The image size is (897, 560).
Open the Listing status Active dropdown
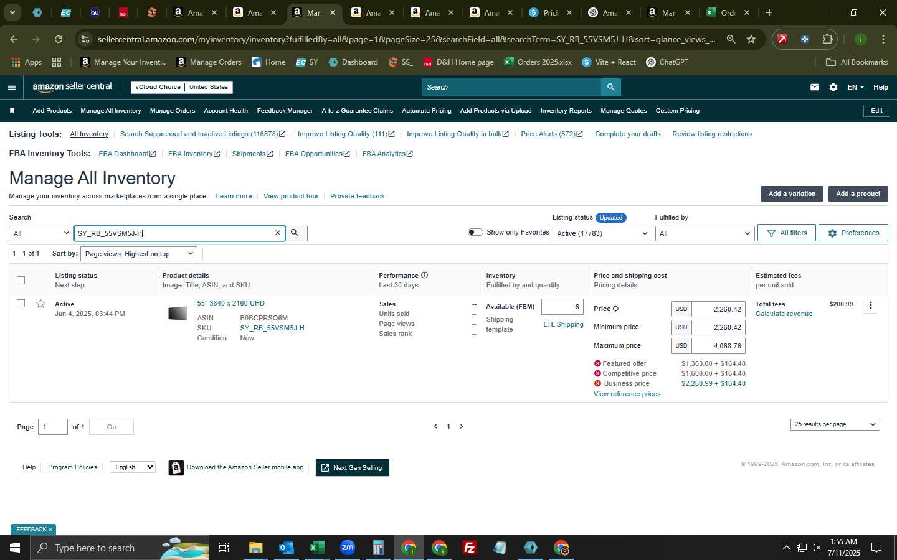coord(602,233)
